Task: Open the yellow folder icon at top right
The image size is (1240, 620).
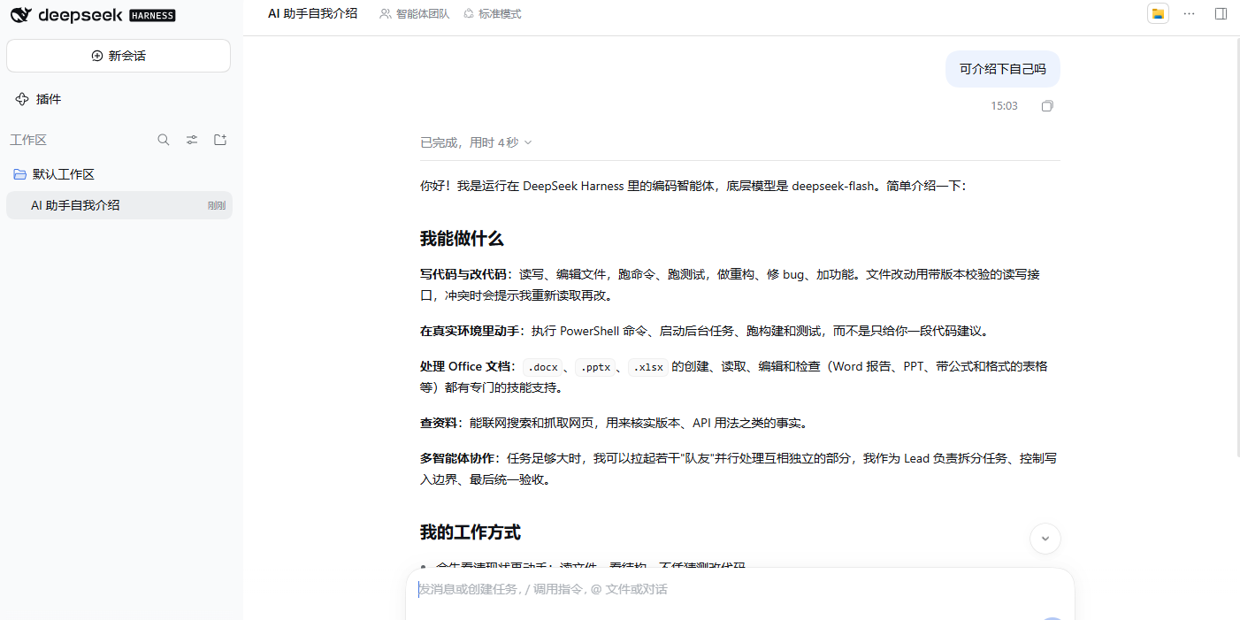Action: click(1158, 13)
